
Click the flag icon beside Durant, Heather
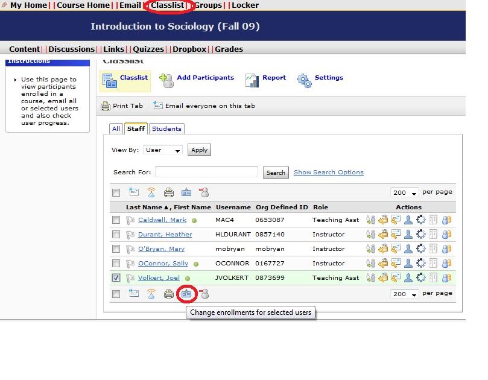tap(130, 235)
